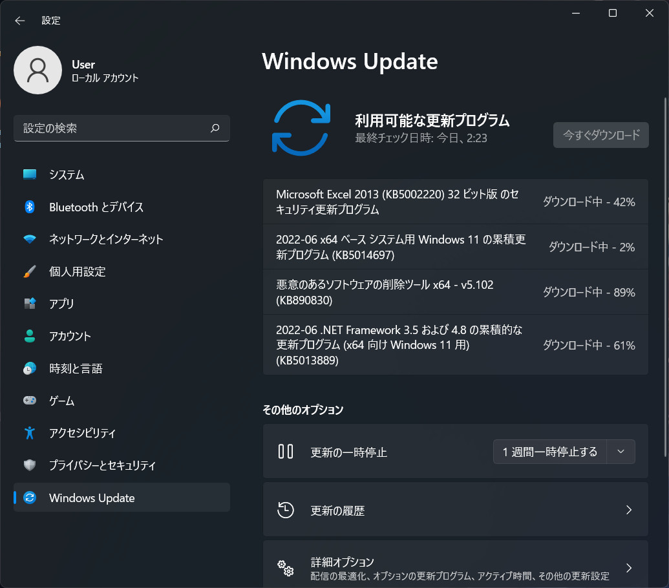Click the アカウント person icon

[x=30, y=336]
